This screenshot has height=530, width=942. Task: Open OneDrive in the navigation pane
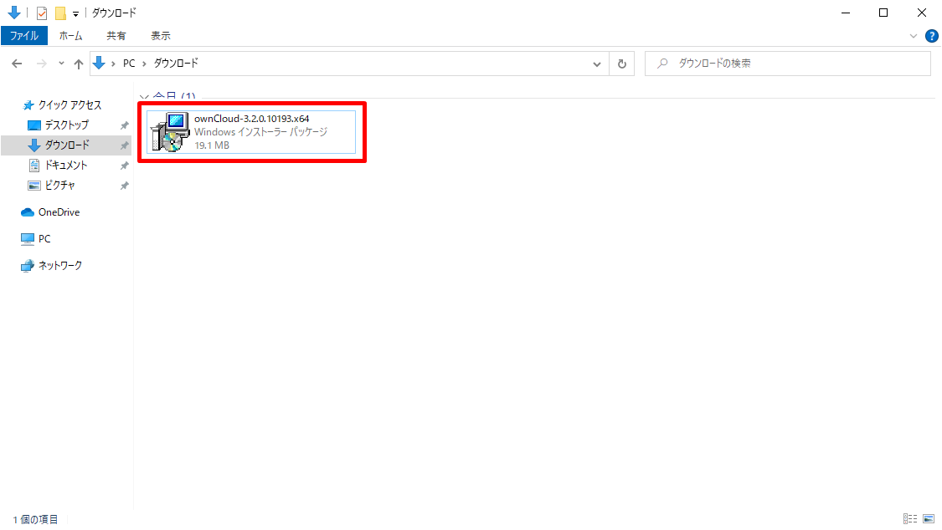pos(59,212)
